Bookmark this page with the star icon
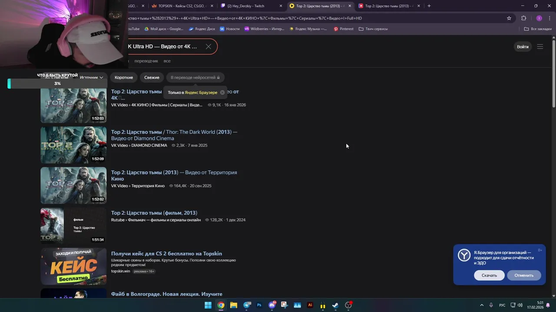Viewport: 556px width, 312px height. [509, 18]
